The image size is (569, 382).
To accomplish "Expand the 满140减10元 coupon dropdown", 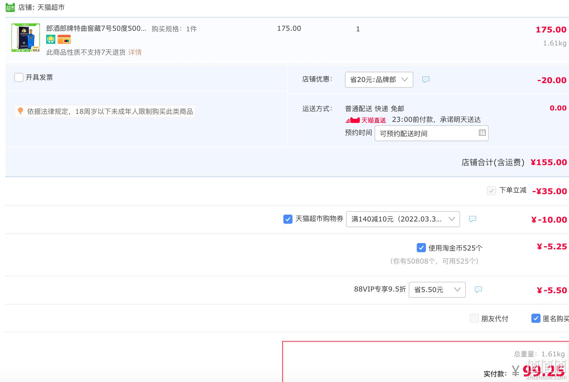I will (x=403, y=219).
